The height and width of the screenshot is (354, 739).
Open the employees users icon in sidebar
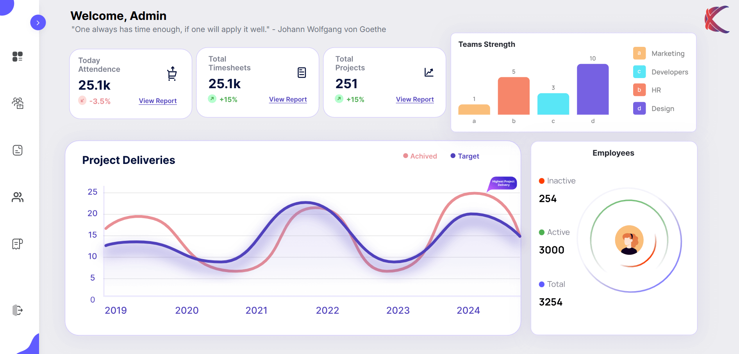point(18,197)
